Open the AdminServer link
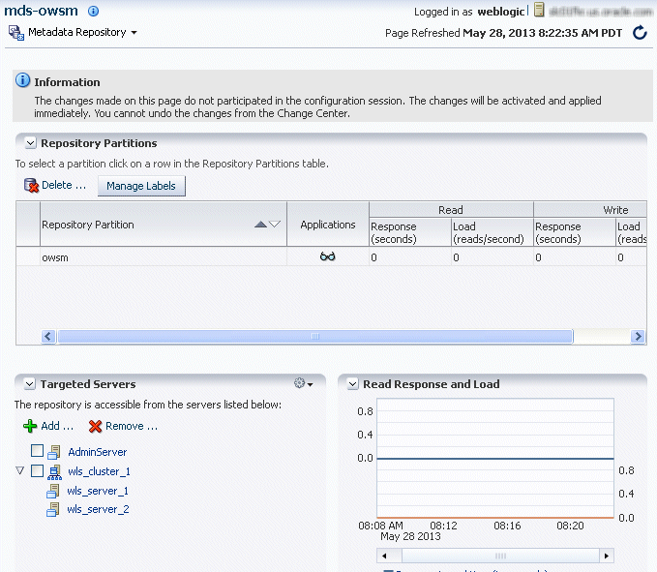Viewport: 657px width, 572px height. [97, 452]
